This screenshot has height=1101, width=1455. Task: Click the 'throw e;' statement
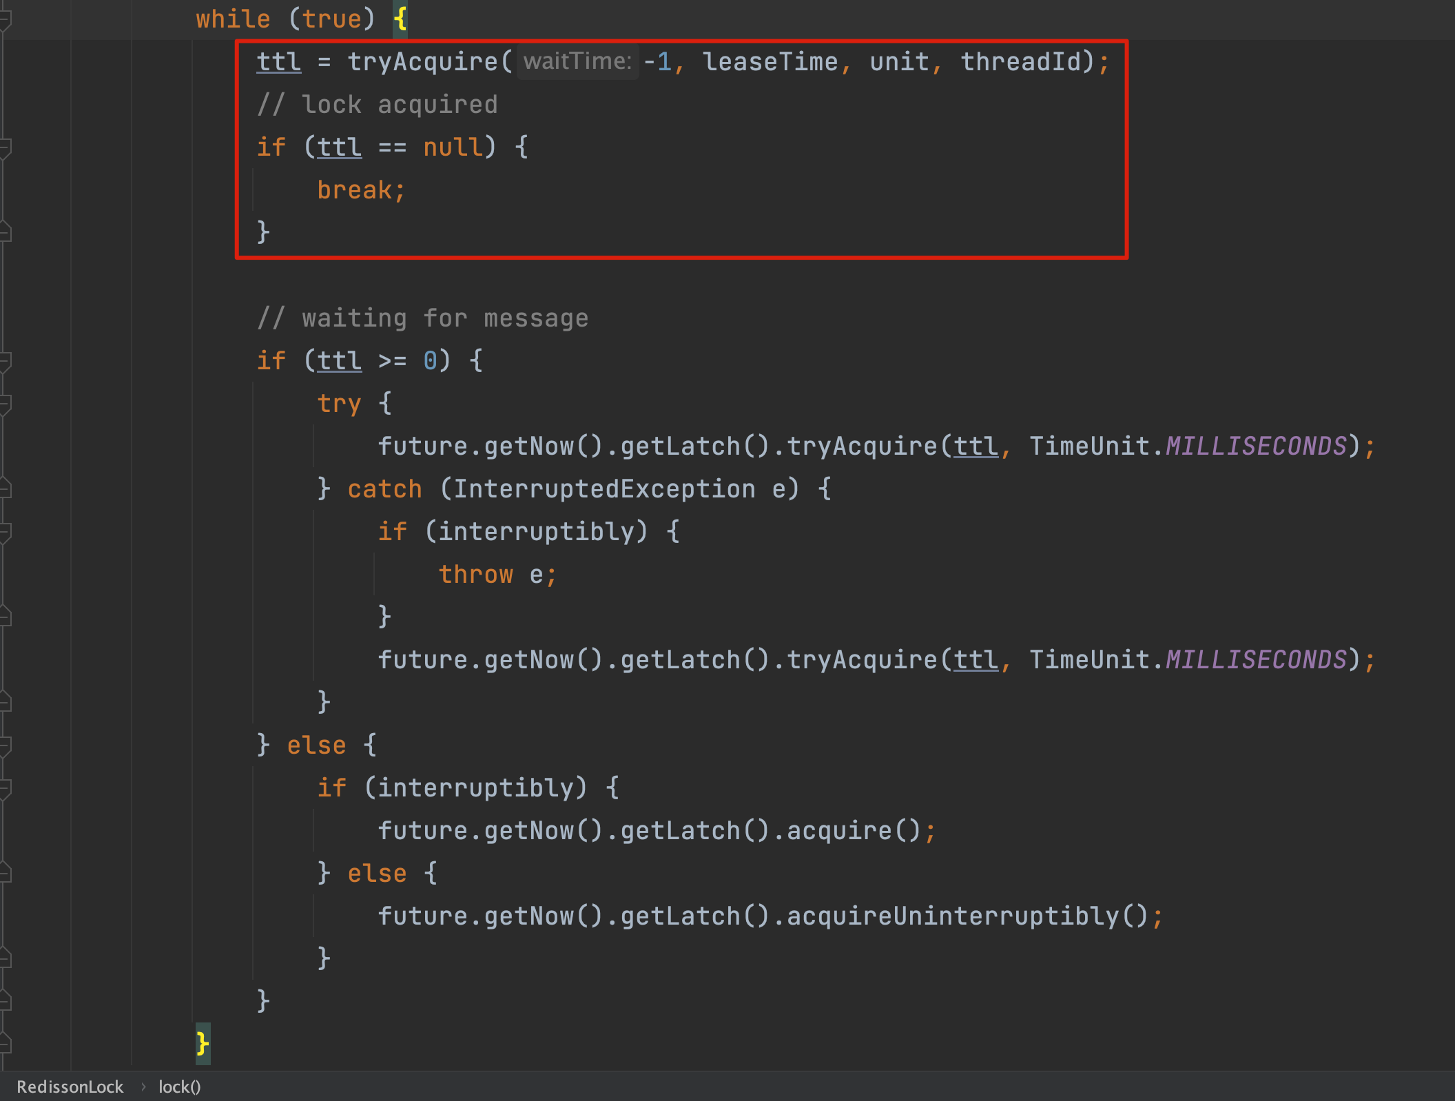(x=497, y=575)
